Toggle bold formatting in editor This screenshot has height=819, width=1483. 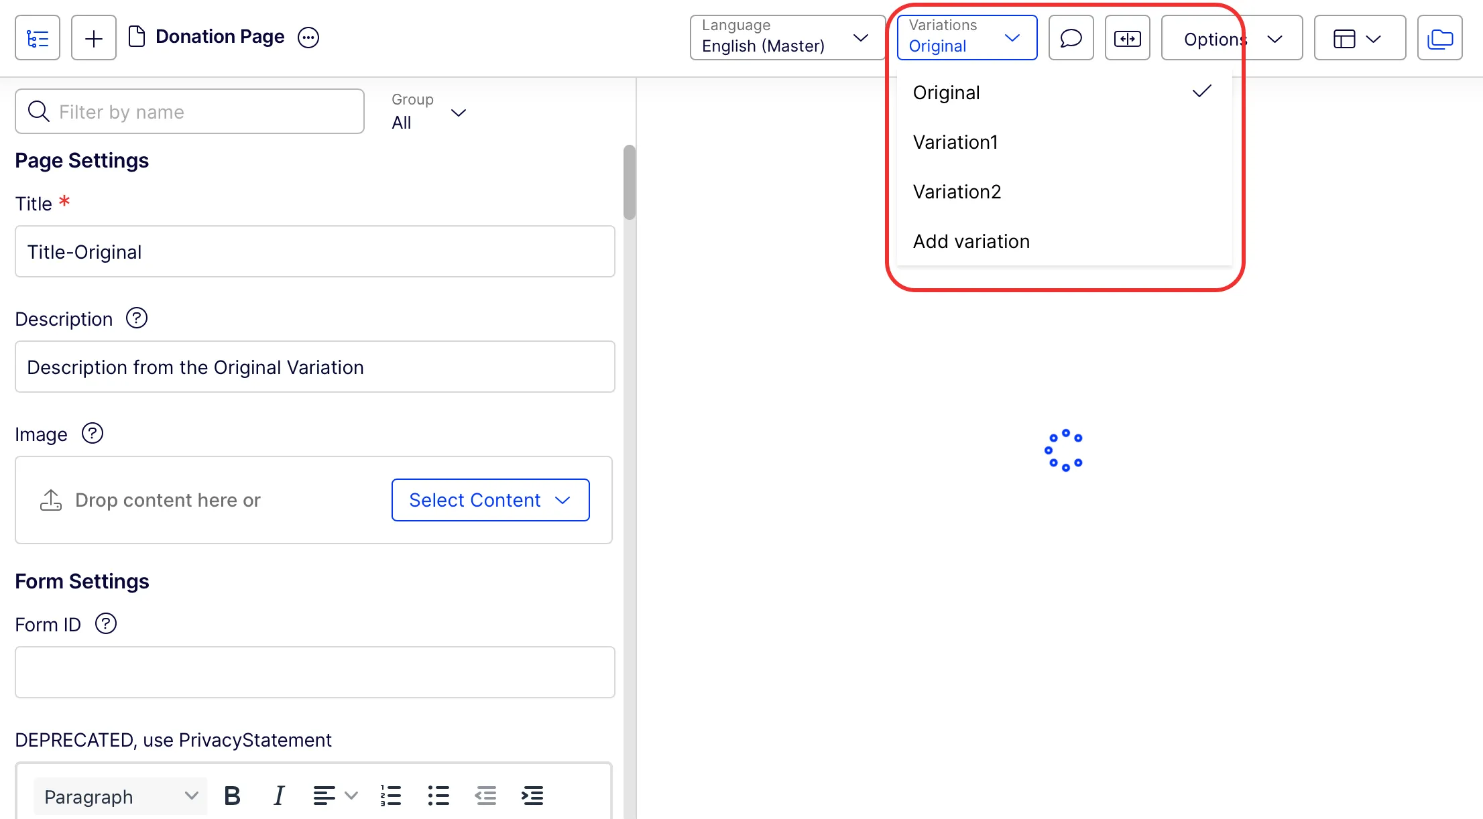click(x=232, y=796)
